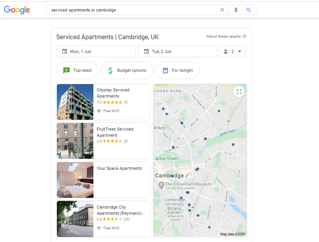Click the Top-rated star flag icon

[x=66, y=70]
